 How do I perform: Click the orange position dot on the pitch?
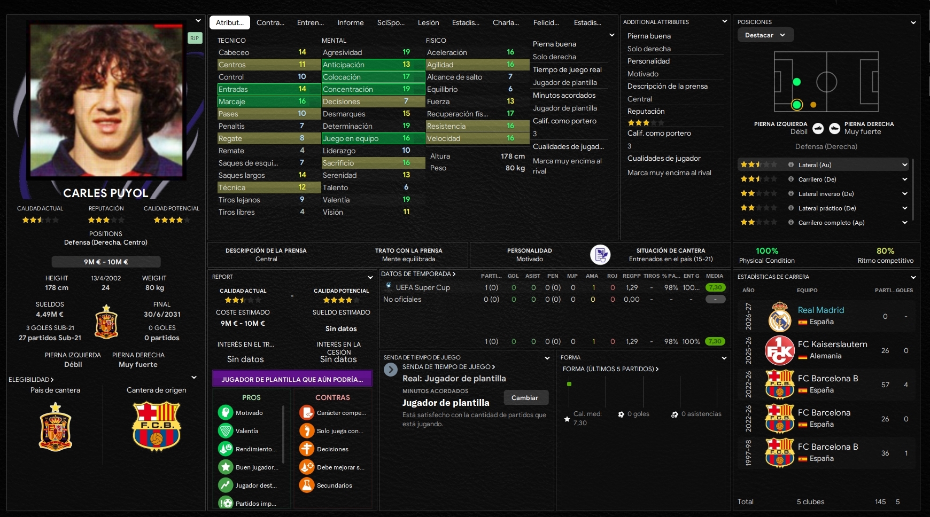(x=813, y=105)
